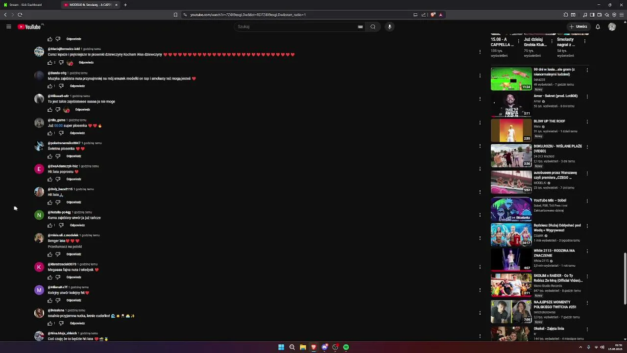Open a new browser tab with plus
The image size is (627, 353).
(125, 5)
